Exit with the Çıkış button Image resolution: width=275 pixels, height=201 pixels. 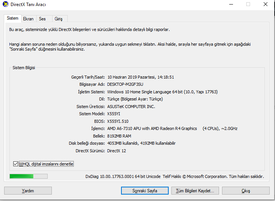click(x=246, y=191)
